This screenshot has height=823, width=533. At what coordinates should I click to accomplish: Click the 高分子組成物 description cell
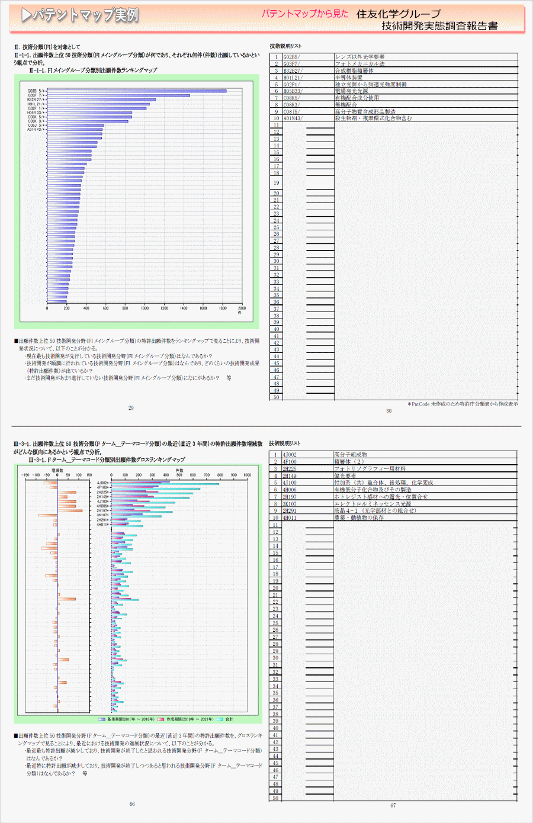[425, 455]
